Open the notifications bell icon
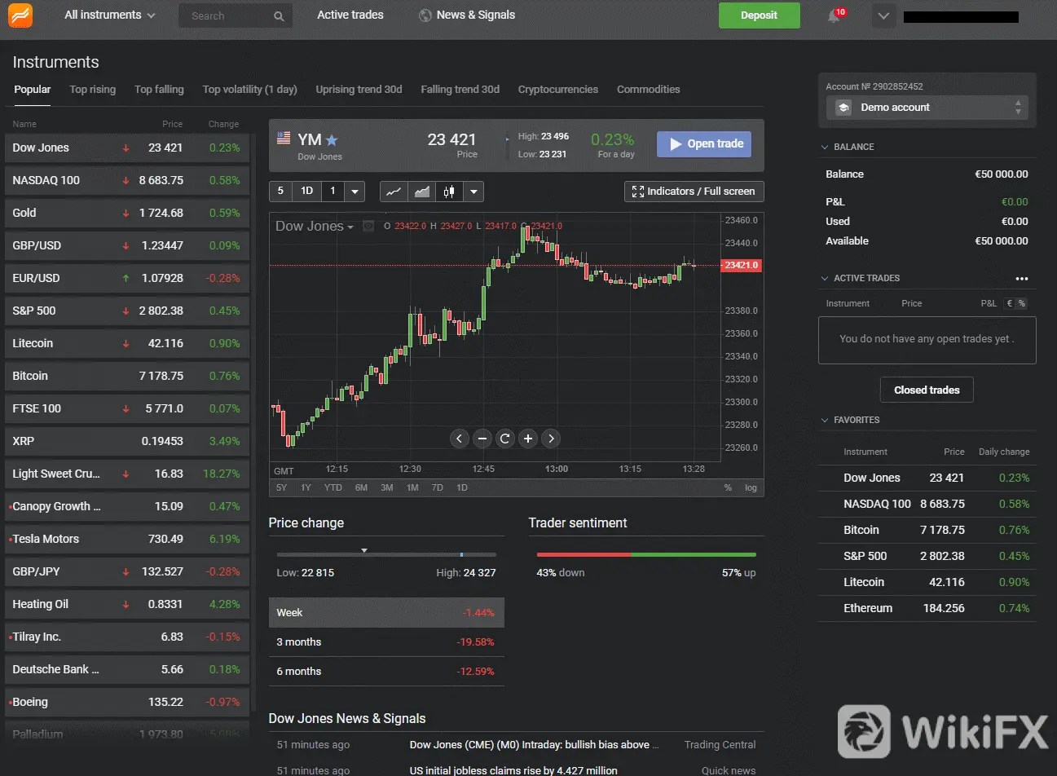This screenshot has width=1057, height=776. coord(834,15)
